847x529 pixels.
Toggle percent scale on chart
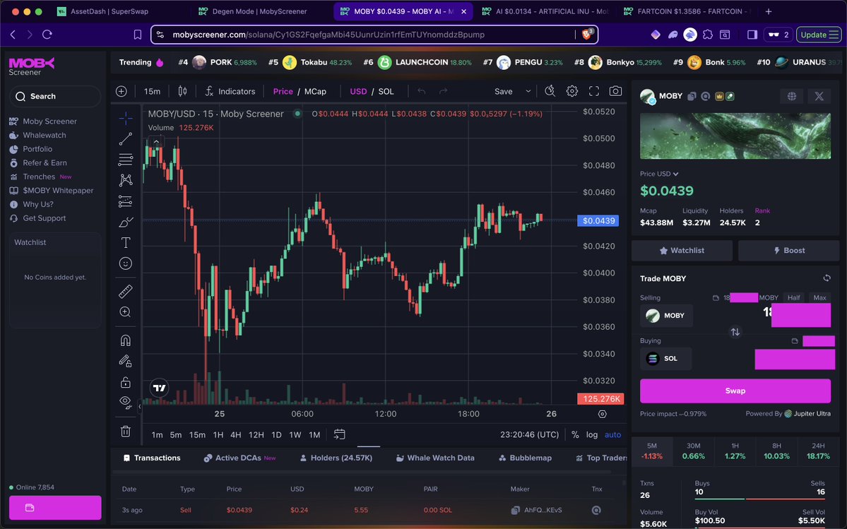575,434
